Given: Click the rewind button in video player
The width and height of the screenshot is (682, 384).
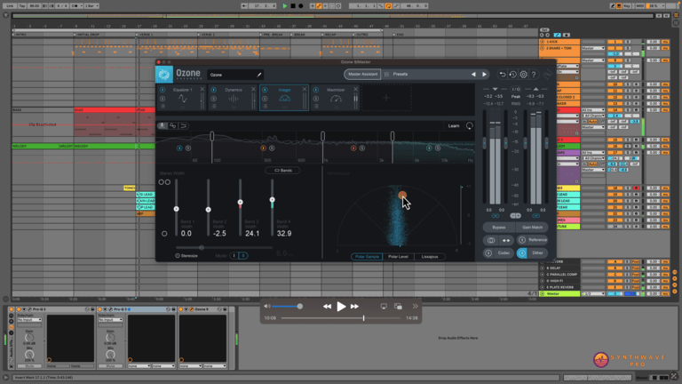Looking at the screenshot, I should point(327,307).
